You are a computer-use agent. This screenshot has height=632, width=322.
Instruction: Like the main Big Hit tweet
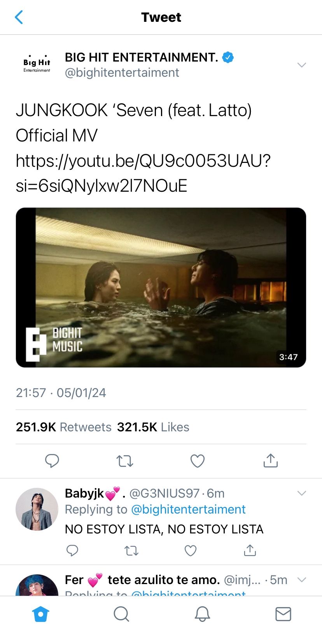(x=198, y=461)
